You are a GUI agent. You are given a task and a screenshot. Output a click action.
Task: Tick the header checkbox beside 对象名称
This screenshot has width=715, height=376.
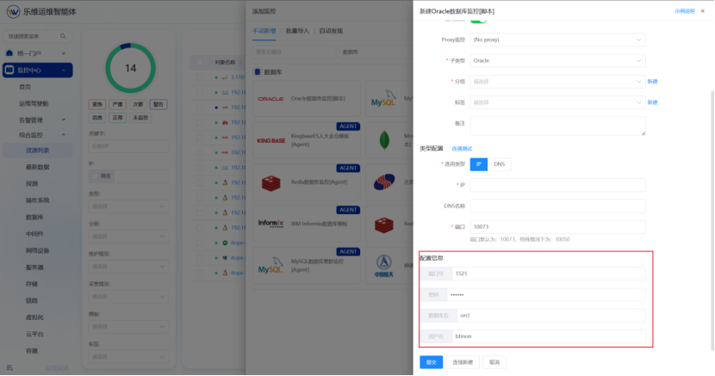point(200,62)
